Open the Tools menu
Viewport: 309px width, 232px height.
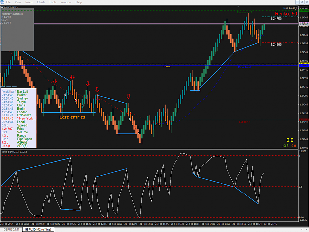pos(52,2)
